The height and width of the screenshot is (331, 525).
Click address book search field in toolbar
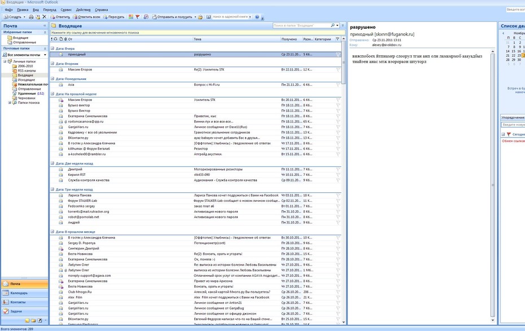point(231,17)
